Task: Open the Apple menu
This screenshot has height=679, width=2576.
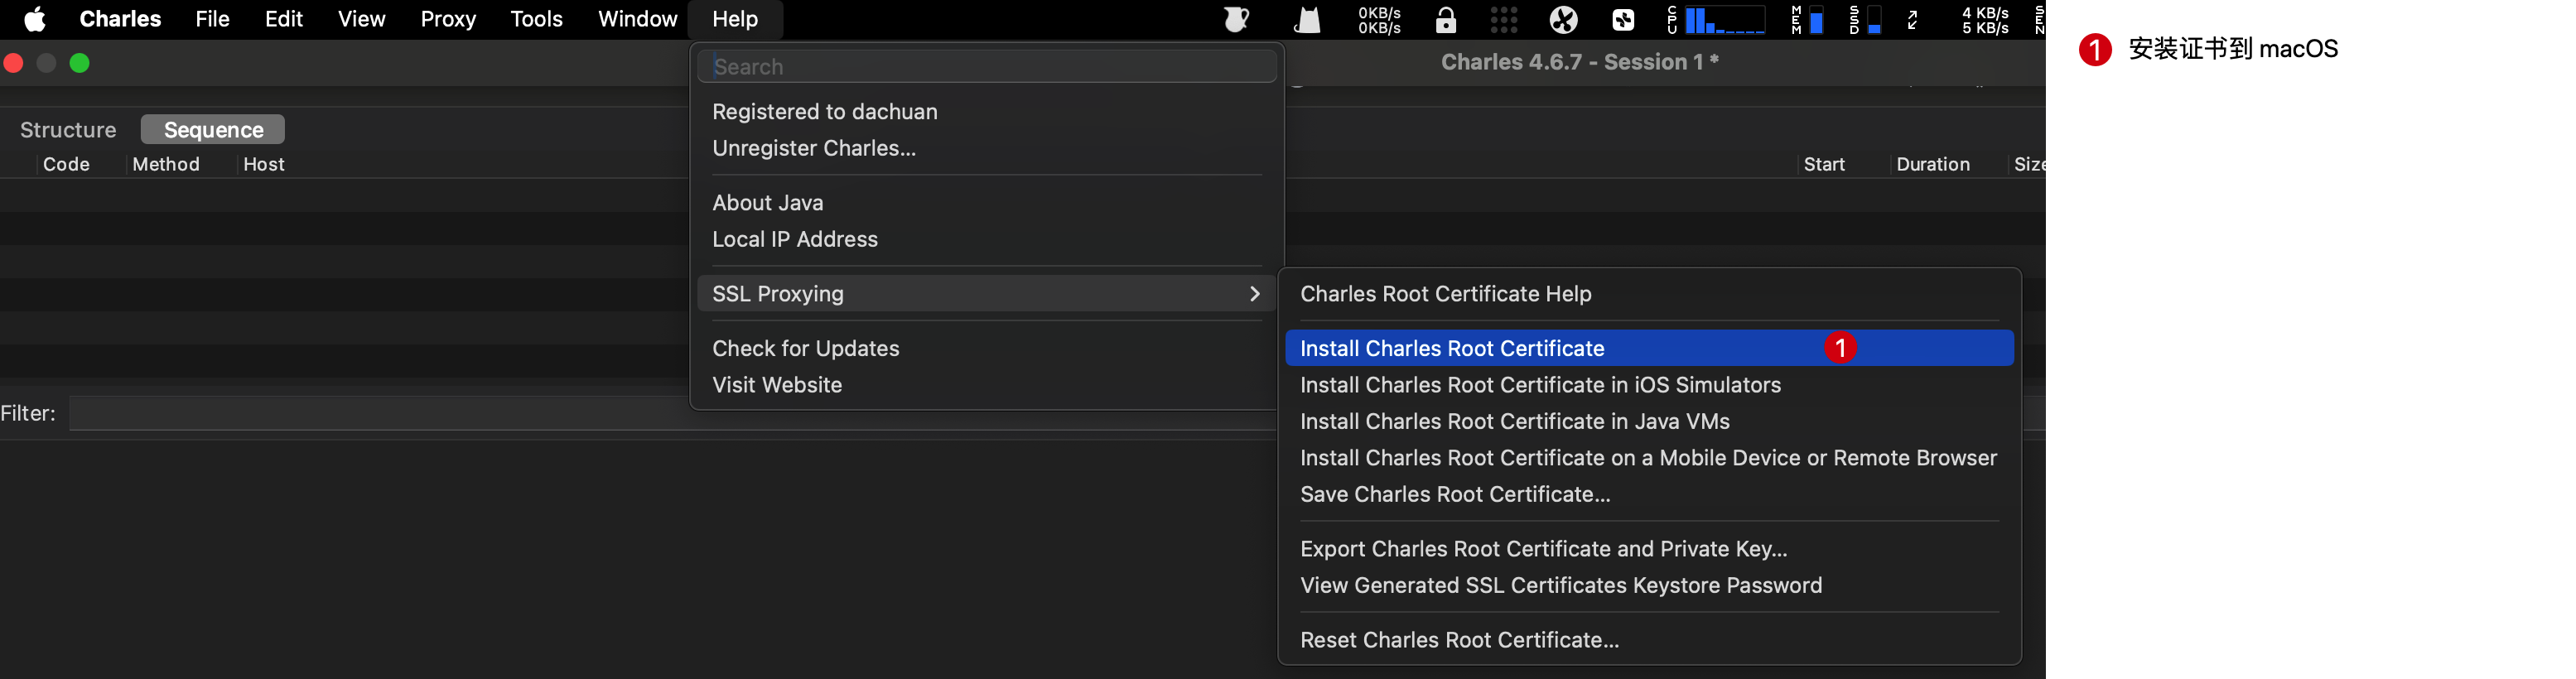Action: (x=35, y=19)
